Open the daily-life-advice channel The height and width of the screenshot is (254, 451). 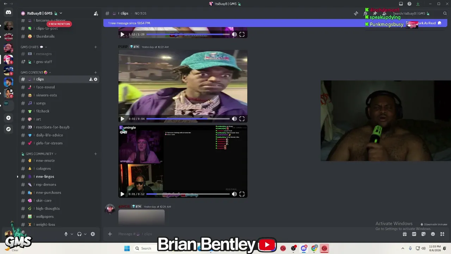[x=58, y=135]
